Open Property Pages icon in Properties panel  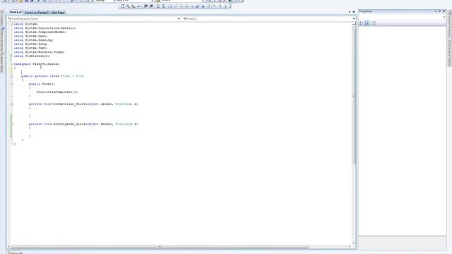click(x=374, y=23)
